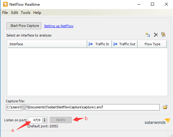Click the 'Select an interface to analyze:' label
The height and width of the screenshot is (137, 173).
click(x=29, y=35)
